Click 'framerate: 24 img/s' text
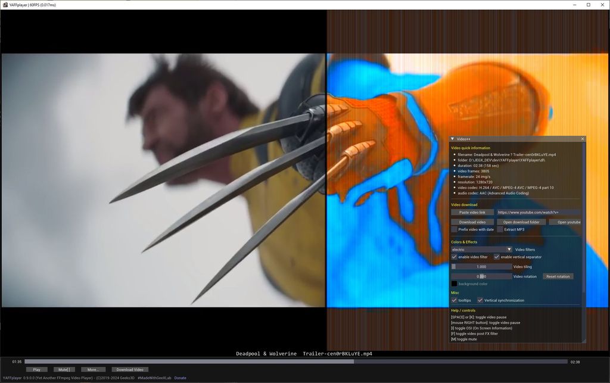The image size is (610, 383). (474, 176)
